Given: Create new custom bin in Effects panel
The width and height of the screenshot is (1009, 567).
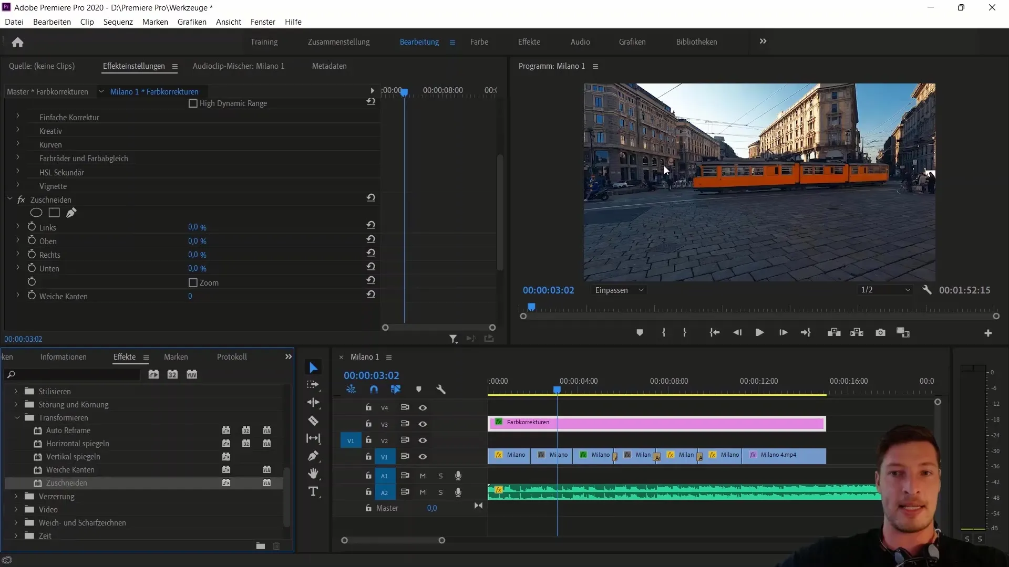Looking at the screenshot, I should pos(260,546).
